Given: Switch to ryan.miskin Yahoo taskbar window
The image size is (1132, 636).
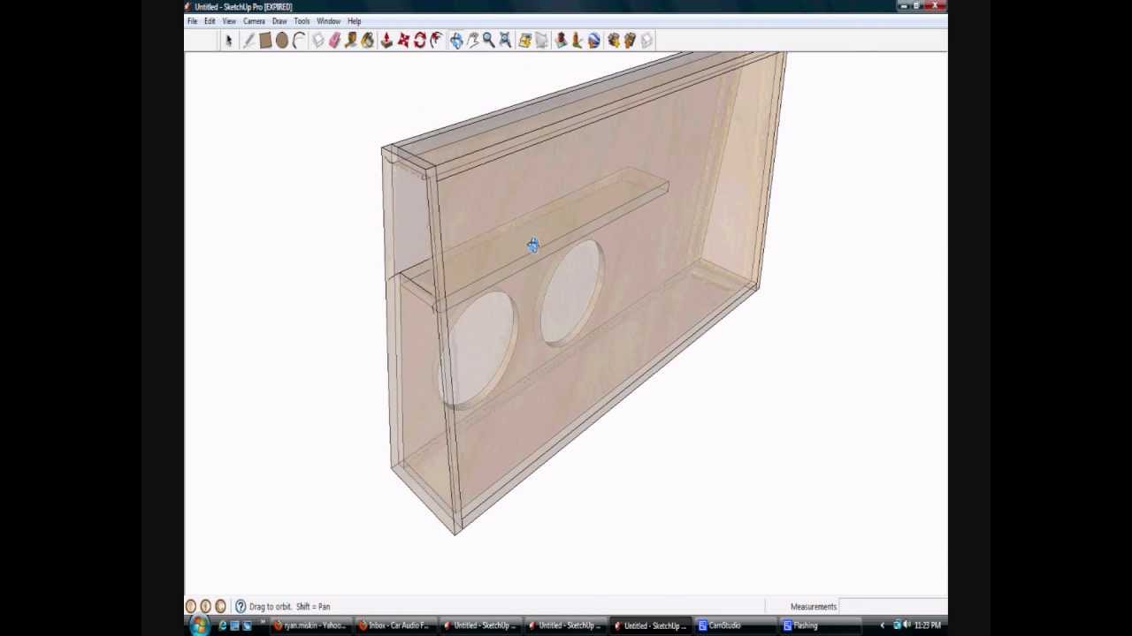Looking at the screenshot, I should point(310,625).
